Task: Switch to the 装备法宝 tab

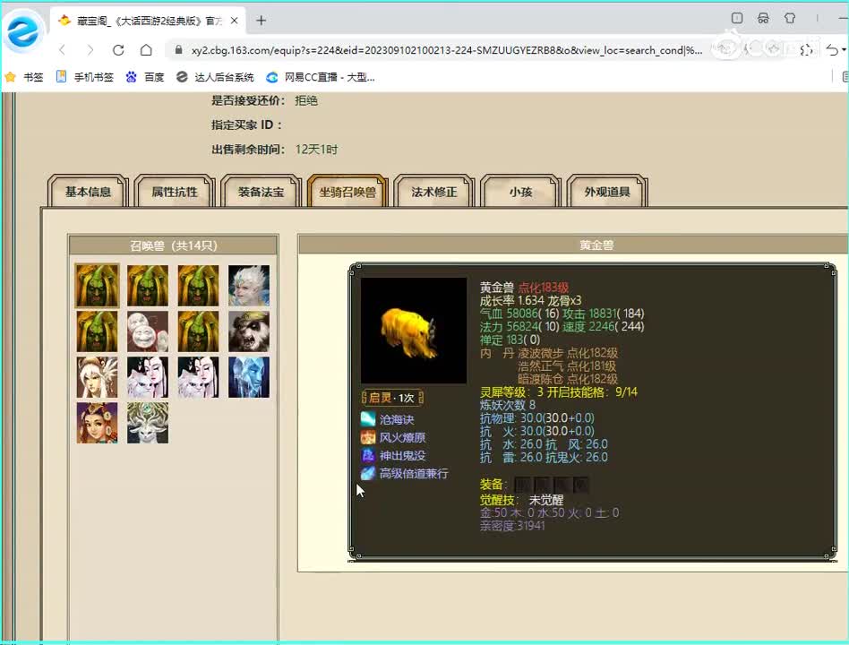Action: point(261,191)
